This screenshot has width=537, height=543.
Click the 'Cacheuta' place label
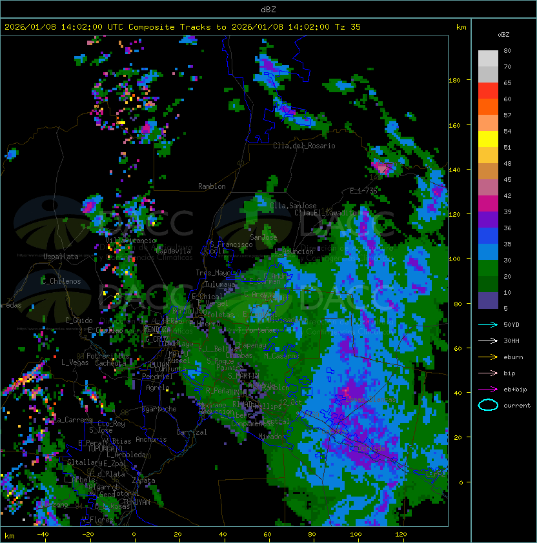[110, 362]
